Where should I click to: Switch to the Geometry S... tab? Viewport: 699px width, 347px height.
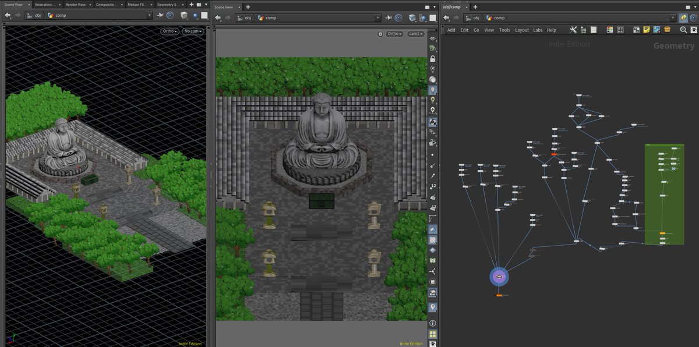tap(170, 4)
